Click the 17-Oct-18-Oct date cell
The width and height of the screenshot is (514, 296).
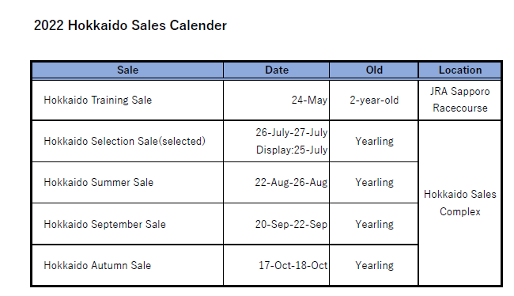[x=276, y=265]
